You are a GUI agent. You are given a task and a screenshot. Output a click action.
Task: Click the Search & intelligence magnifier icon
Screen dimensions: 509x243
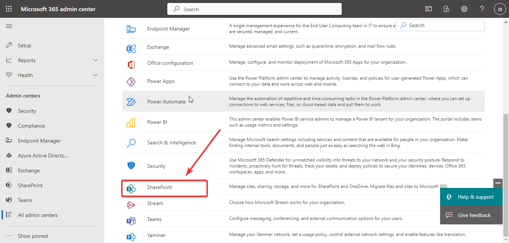pyautogui.click(x=131, y=143)
